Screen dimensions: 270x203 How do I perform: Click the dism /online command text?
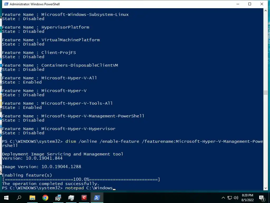tap(81, 141)
